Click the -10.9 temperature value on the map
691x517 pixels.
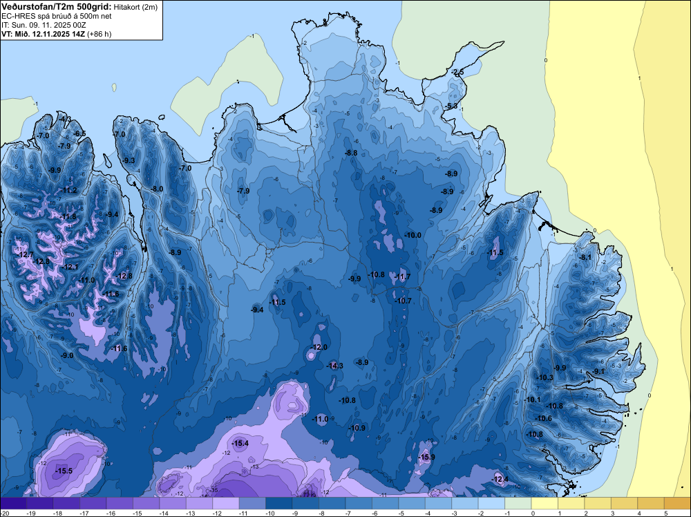[x=357, y=428]
